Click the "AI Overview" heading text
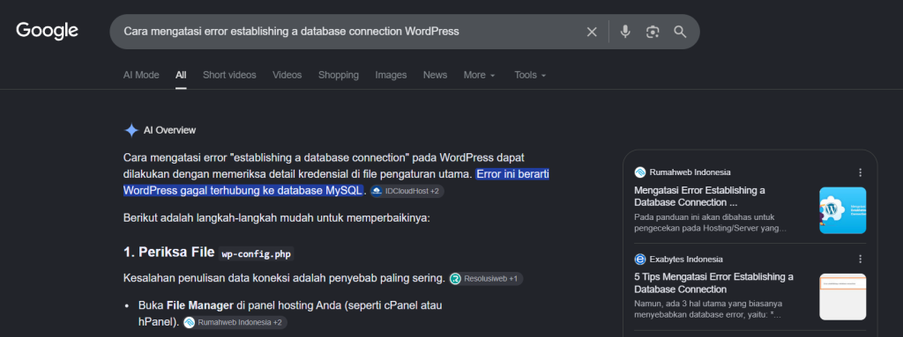 [x=169, y=130]
